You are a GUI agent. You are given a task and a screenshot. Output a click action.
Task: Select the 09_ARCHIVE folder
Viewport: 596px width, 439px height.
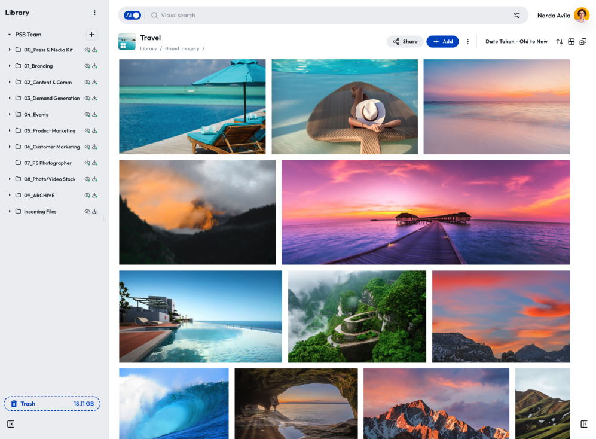tap(39, 195)
